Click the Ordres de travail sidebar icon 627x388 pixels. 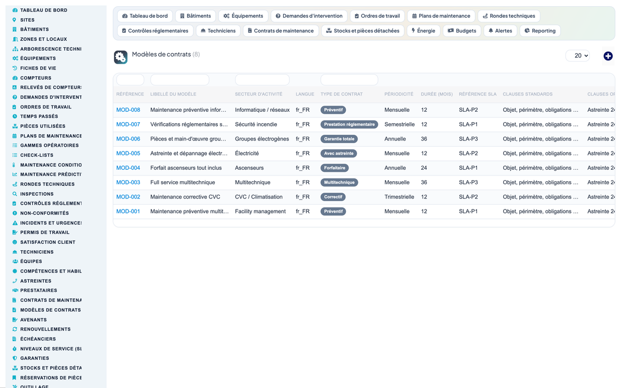point(15,107)
